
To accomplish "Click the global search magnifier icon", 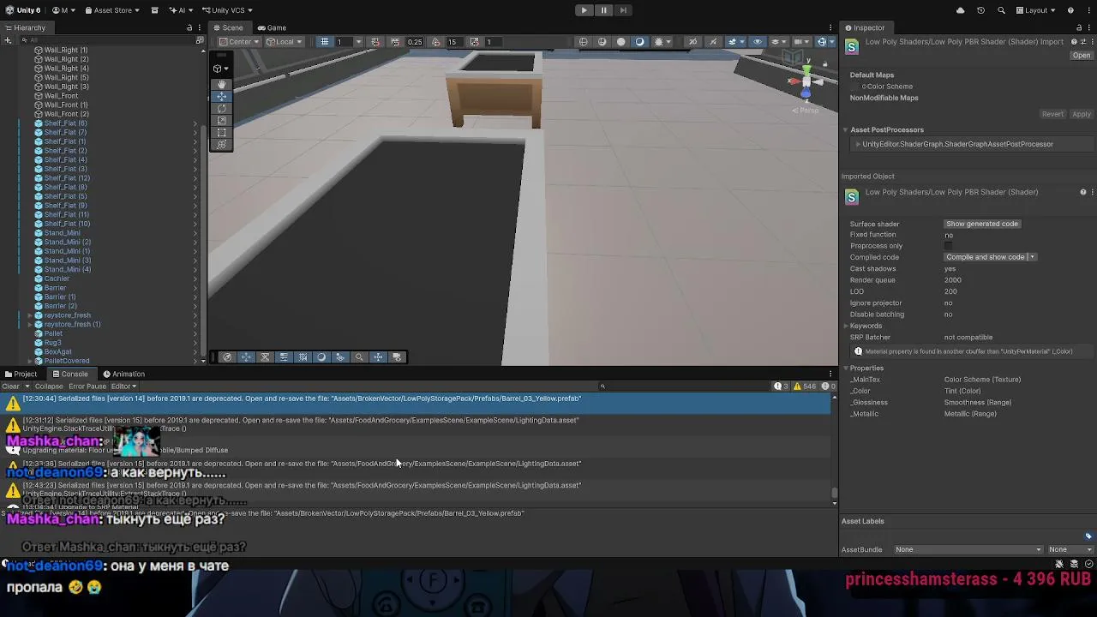I will point(1001,10).
